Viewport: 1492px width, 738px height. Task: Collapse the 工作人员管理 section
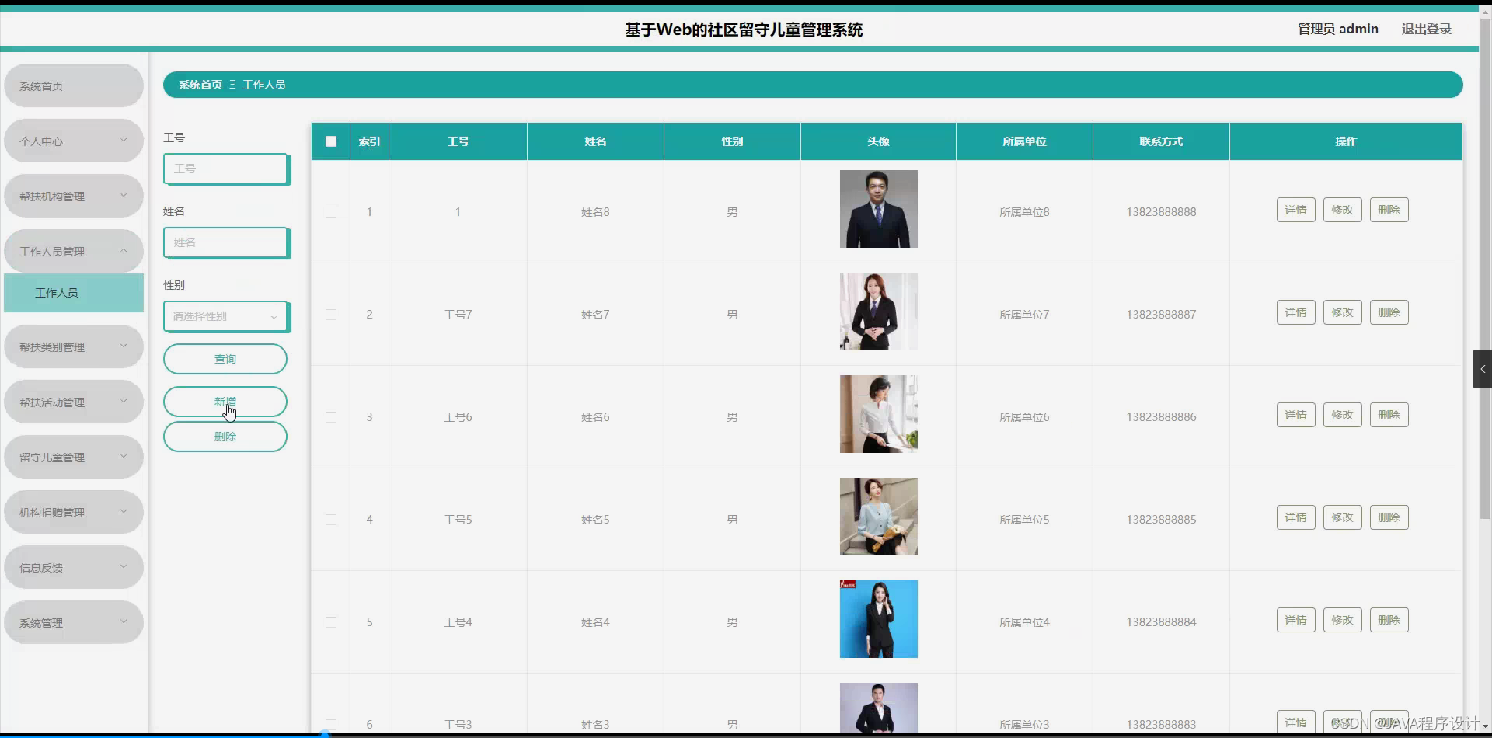click(x=73, y=251)
